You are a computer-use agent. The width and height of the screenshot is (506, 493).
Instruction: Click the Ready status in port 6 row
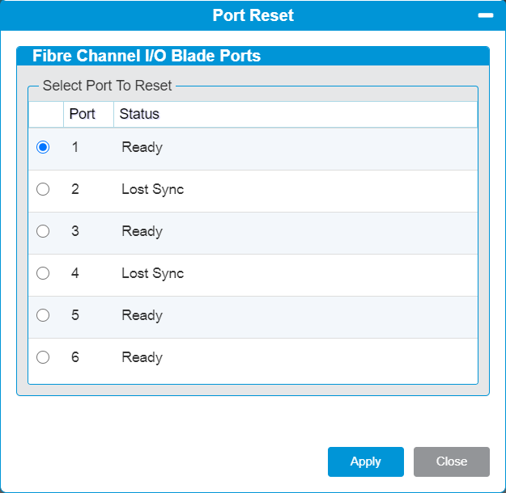[x=142, y=358]
